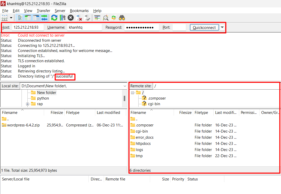Toggle processing of the transfer queue
Screen dimensions: 281x194
tap(62, 18)
